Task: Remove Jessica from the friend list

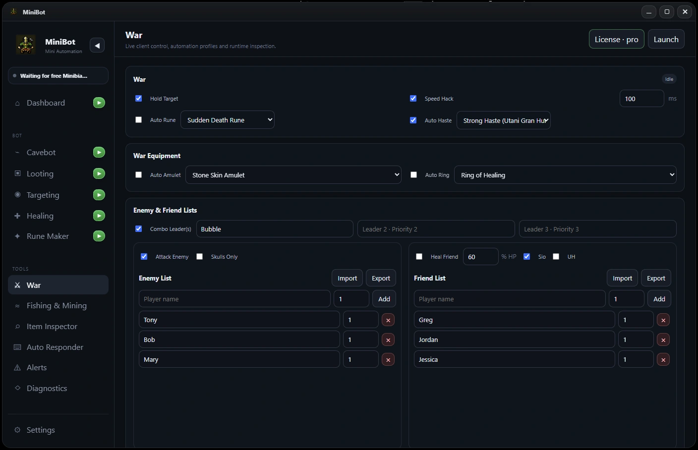Action: [663, 360]
